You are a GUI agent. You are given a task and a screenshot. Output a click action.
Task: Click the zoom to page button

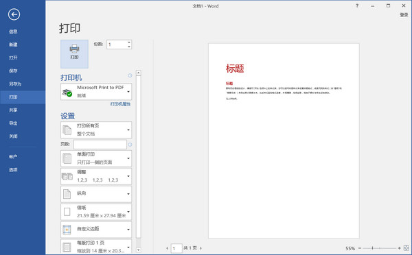click(407, 248)
